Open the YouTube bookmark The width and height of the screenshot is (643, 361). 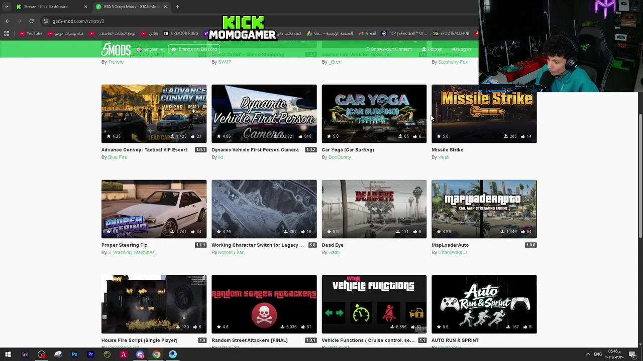click(31, 34)
